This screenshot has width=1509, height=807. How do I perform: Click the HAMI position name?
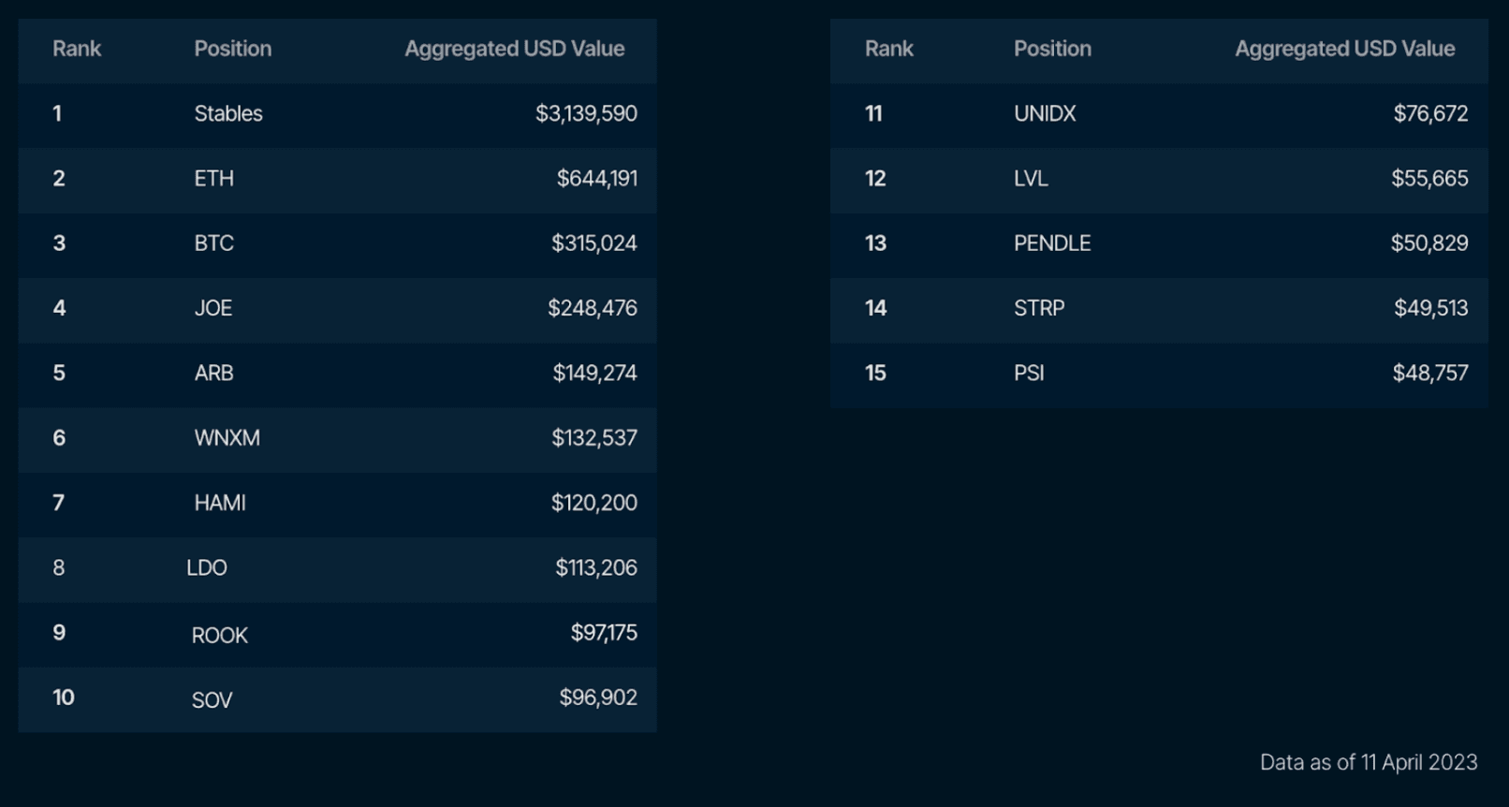click(x=220, y=503)
